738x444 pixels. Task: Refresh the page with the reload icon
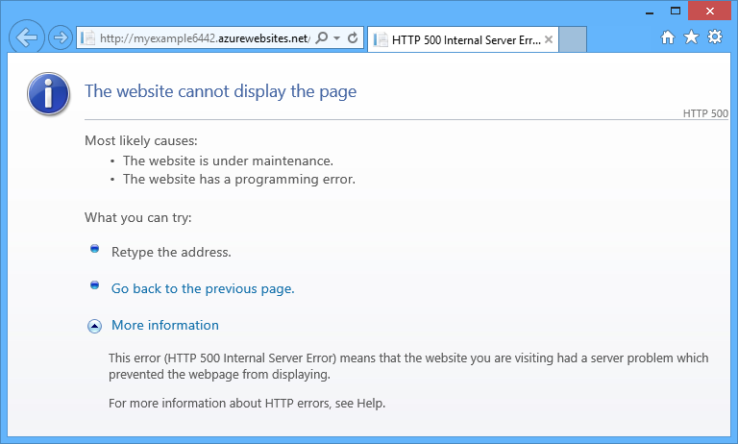[353, 37]
